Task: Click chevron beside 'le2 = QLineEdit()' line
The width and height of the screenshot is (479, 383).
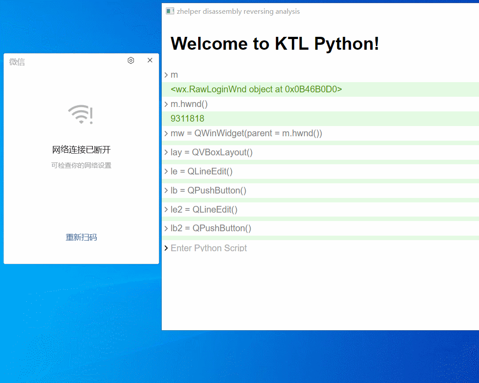Action: (x=166, y=209)
